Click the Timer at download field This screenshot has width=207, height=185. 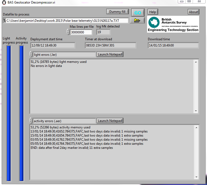pyautogui.click(x=110, y=45)
